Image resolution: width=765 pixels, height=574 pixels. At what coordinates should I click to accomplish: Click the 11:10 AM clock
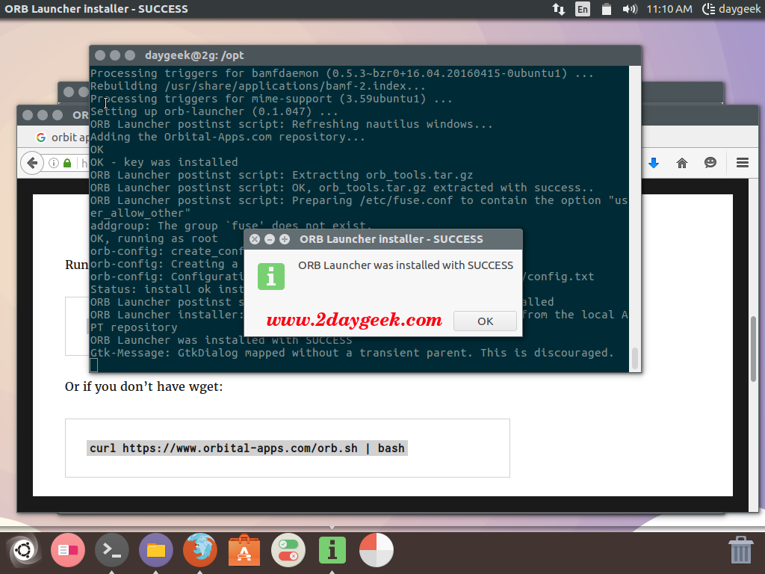click(x=669, y=9)
